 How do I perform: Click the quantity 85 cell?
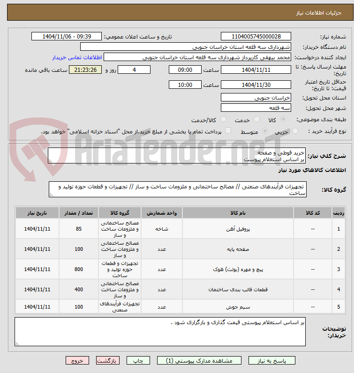click(x=79, y=229)
